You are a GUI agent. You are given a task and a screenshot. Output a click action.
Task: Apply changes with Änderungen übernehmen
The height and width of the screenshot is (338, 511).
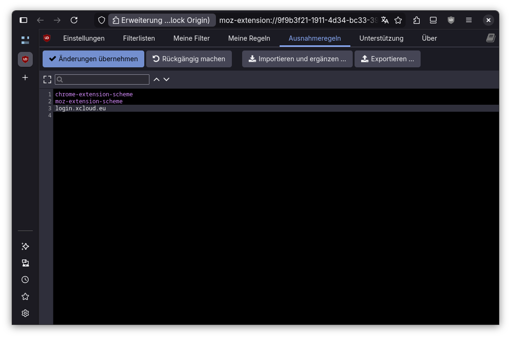pos(93,59)
